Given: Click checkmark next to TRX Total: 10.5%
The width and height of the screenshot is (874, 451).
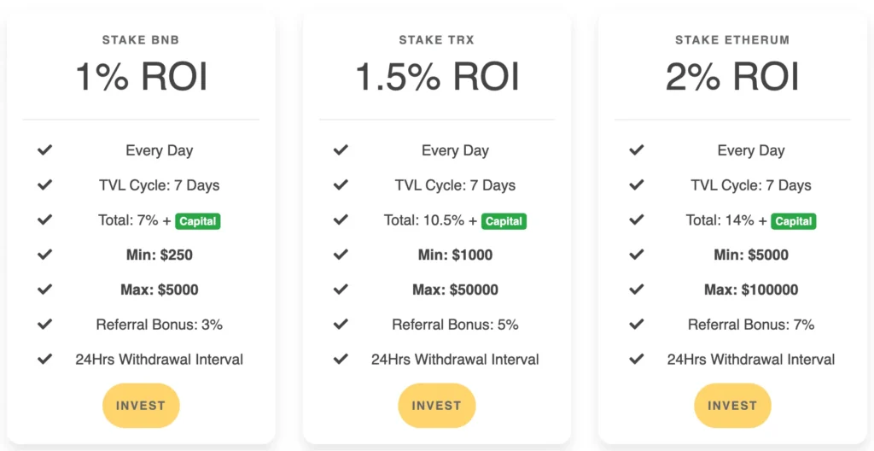Looking at the screenshot, I should point(341,220).
